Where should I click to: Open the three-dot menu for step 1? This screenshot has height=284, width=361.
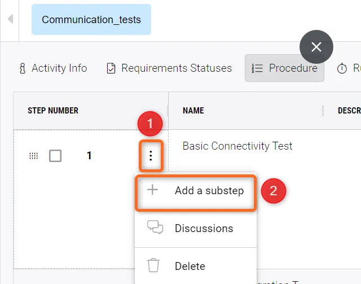[x=151, y=156]
